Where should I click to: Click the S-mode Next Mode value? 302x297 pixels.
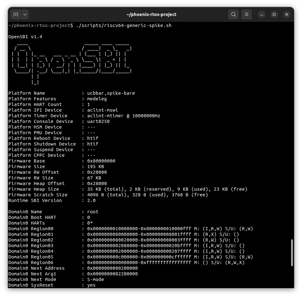96,279
